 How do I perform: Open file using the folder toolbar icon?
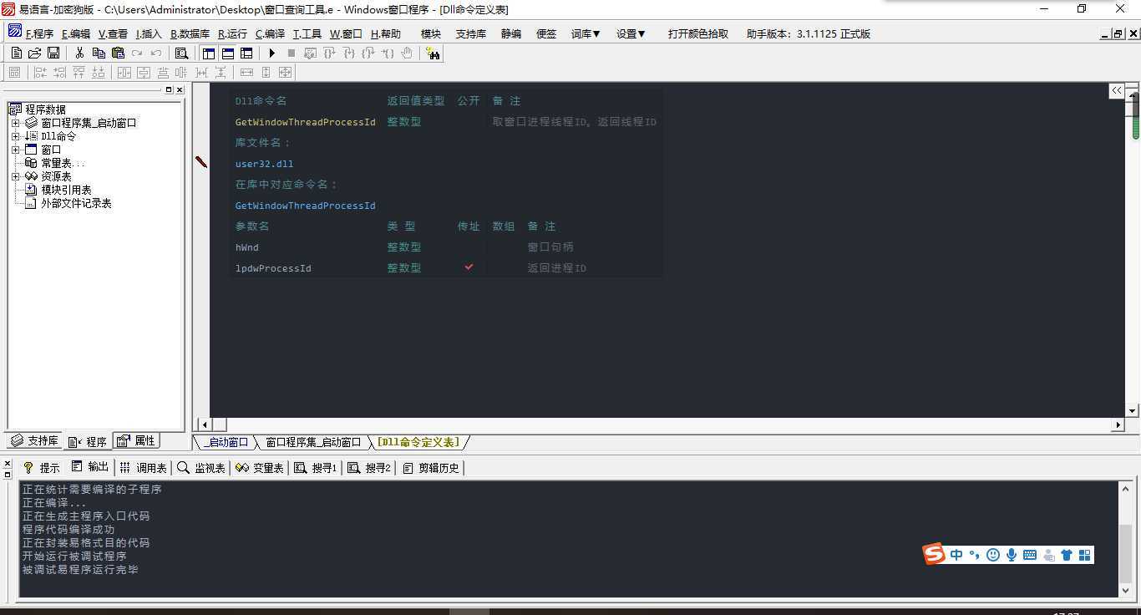point(34,53)
